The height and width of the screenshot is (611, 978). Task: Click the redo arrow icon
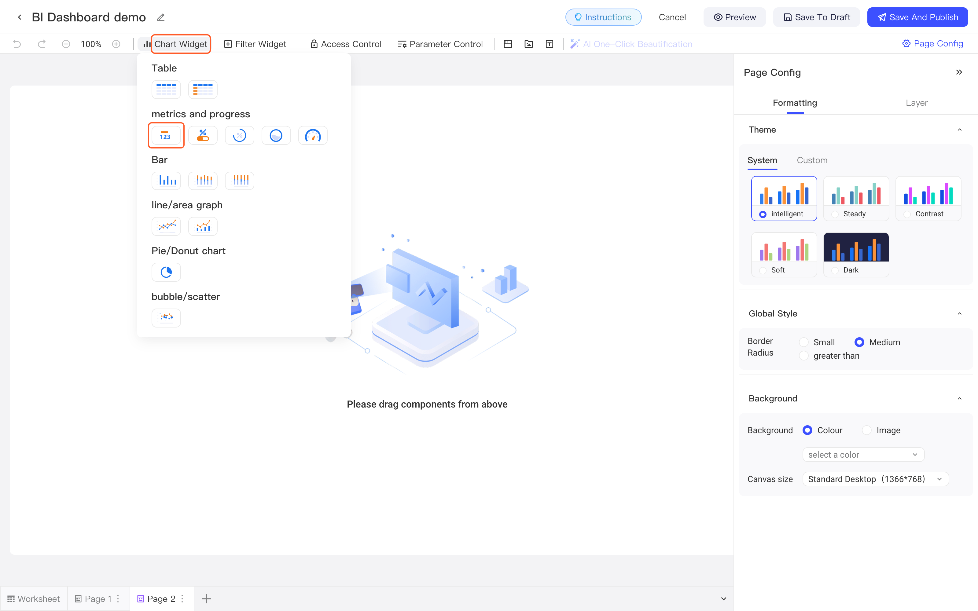[42, 44]
